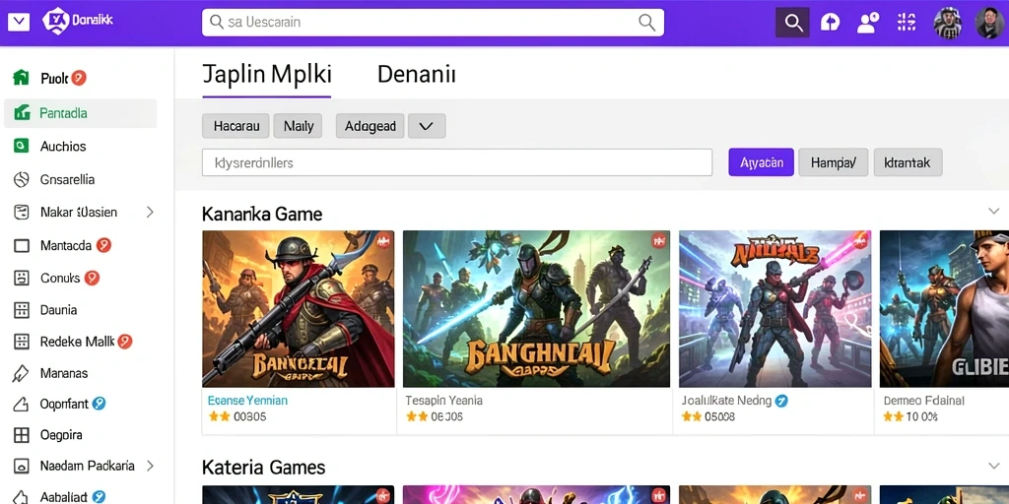Focus the top 'sa Uescarain' search bar
Screen dimensions: 1009x504
click(x=433, y=23)
